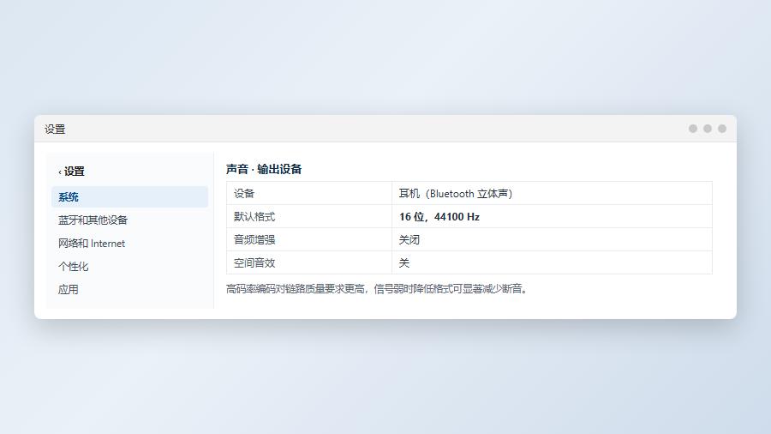The width and height of the screenshot is (771, 434).
Task: Open 蓝牙和其他设备 in the sidebar
Action: [130, 220]
